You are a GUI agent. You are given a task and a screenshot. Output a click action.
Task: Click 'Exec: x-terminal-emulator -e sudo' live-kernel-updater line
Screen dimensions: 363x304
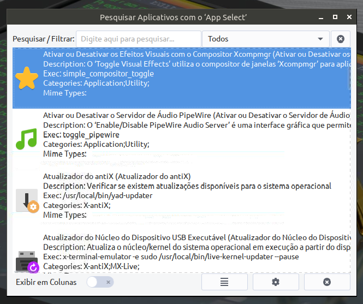tap(171, 257)
